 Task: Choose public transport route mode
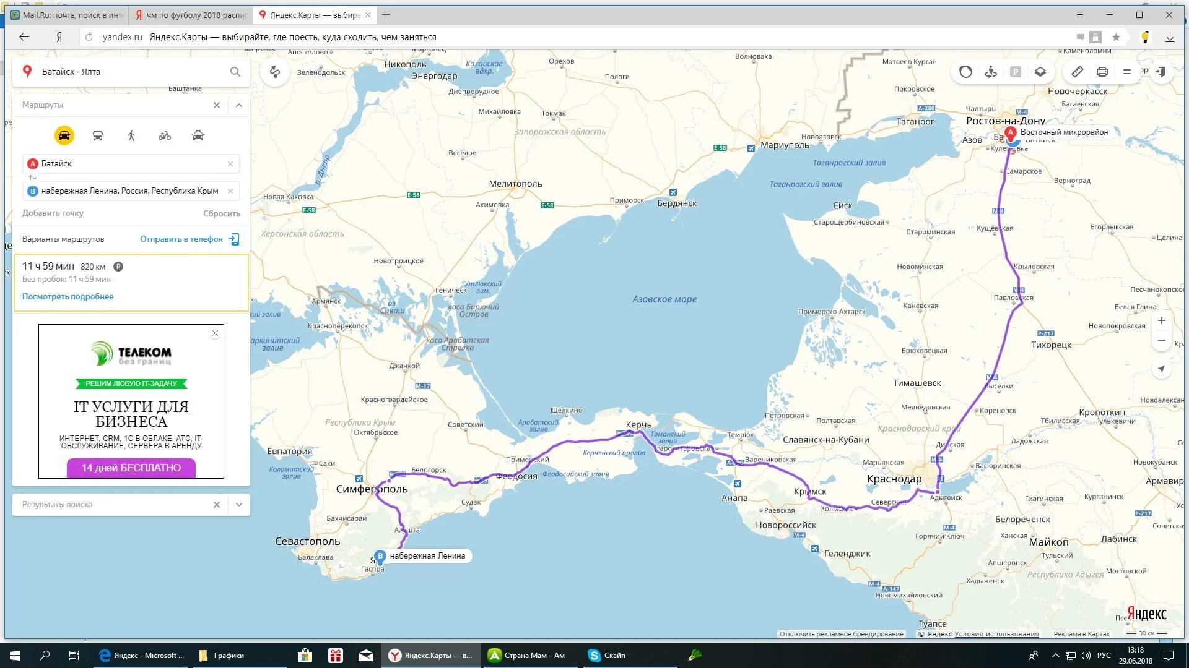click(x=98, y=135)
